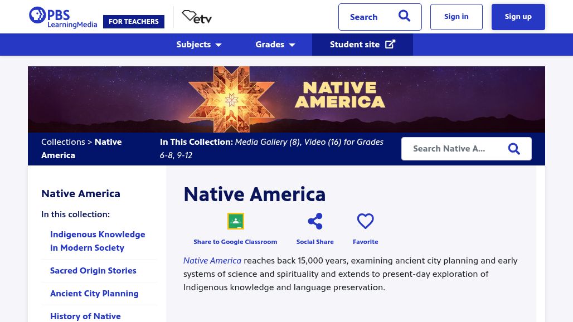The image size is (573, 322).
Task: Click the FOR TEACHERS badge
Action: click(x=134, y=22)
